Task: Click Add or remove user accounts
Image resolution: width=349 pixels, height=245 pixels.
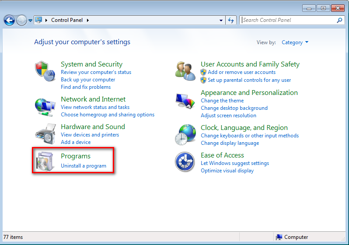Action: (241, 72)
